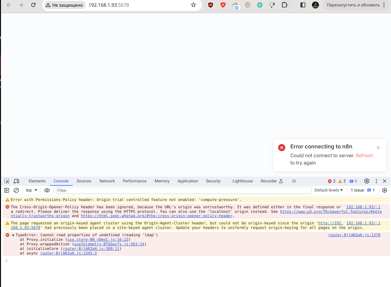Clear the console
The height and width of the screenshot is (287, 391).
tap(16, 190)
